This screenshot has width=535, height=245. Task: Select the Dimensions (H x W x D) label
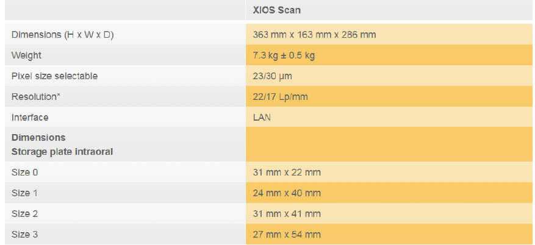click(x=62, y=34)
